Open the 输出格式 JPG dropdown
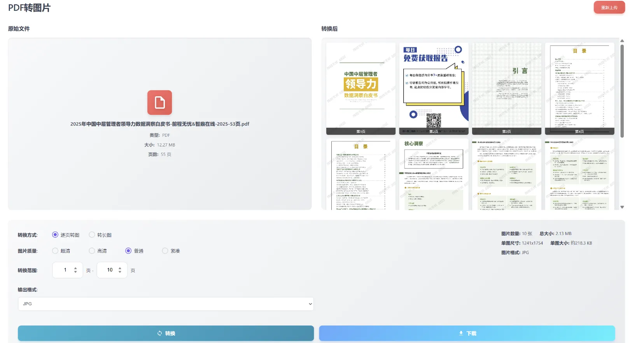Image resolution: width=630 pixels, height=343 pixels. click(166, 304)
